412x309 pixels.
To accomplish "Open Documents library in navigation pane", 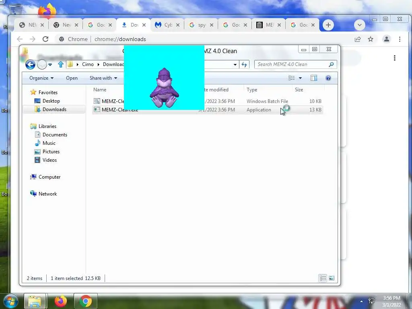I will pos(55,134).
